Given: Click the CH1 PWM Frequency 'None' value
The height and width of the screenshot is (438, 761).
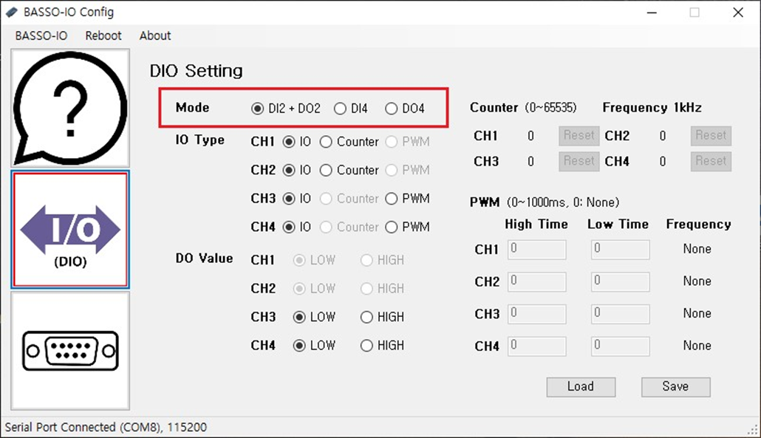Looking at the screenshot, I should [697, 250].
